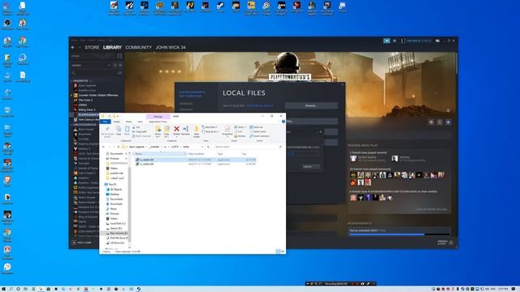Viewport: 520px width, 292px height.
Task: Toggle favorite star icon for the game
Action: [x=448, y=122]
